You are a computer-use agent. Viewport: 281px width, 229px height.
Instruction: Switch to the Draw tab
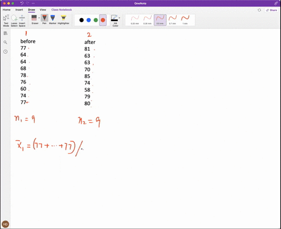(32, 10)
